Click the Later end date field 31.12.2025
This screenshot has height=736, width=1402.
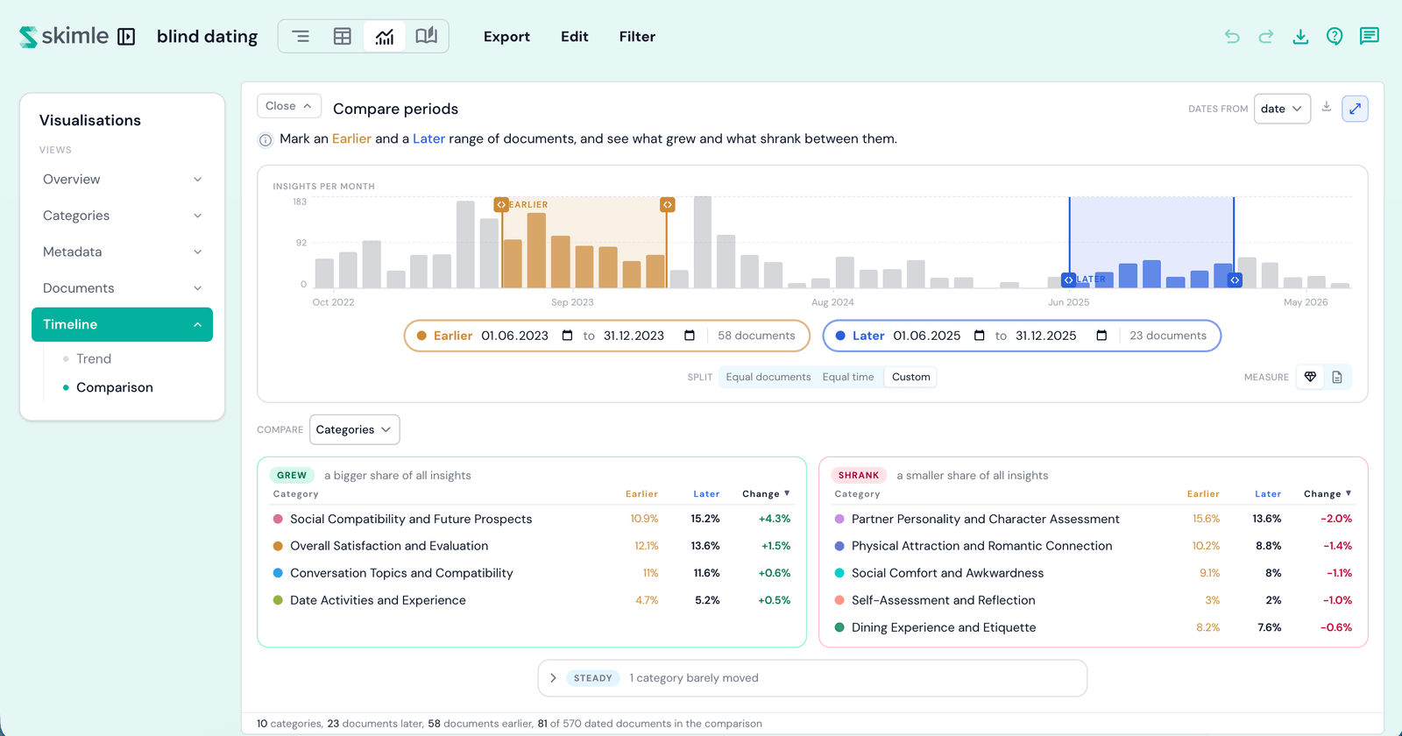1046,336
